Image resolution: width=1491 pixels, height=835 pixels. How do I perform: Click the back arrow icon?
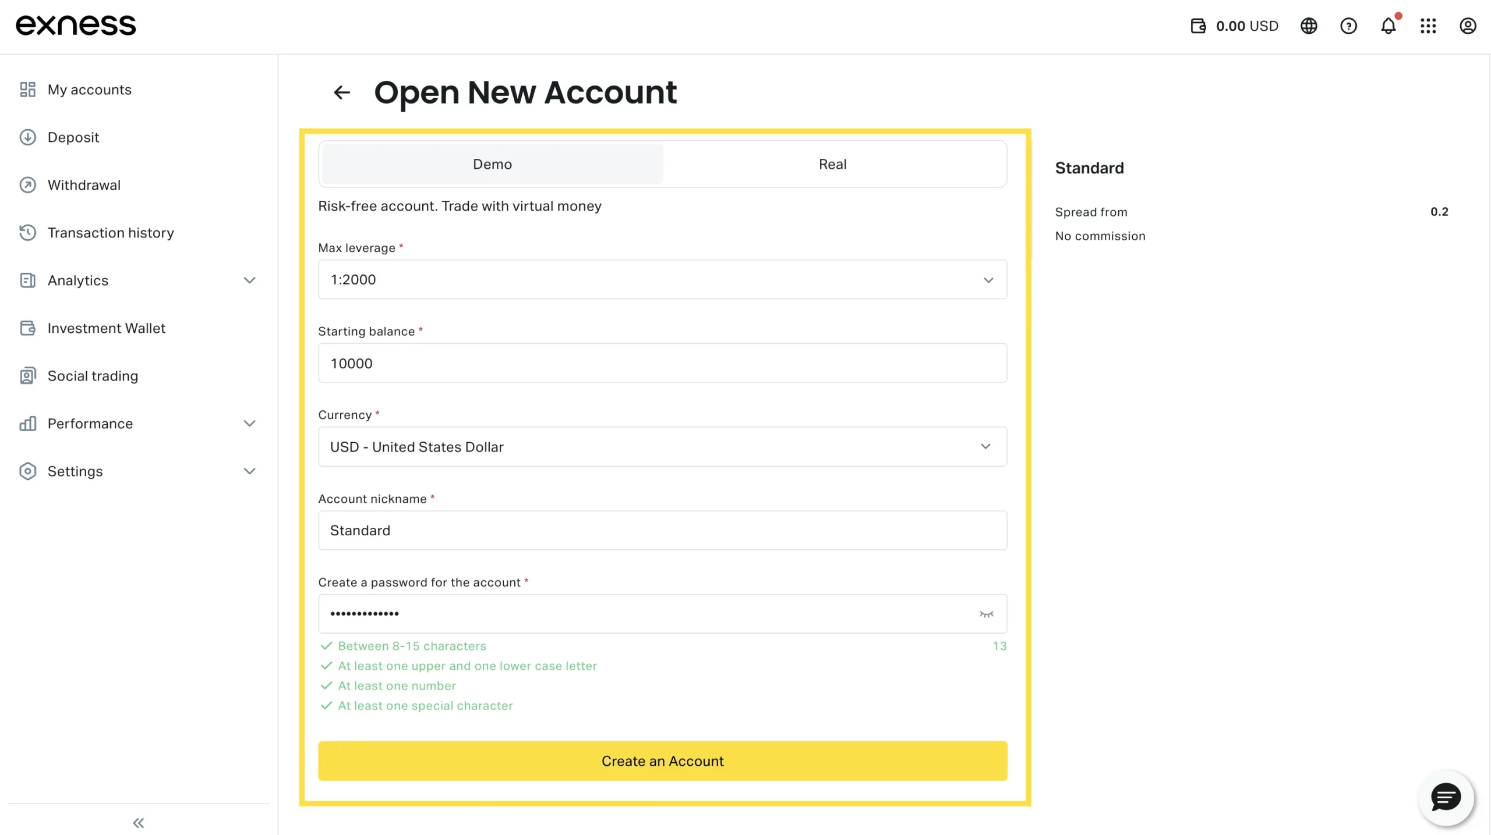pos(343,92)
